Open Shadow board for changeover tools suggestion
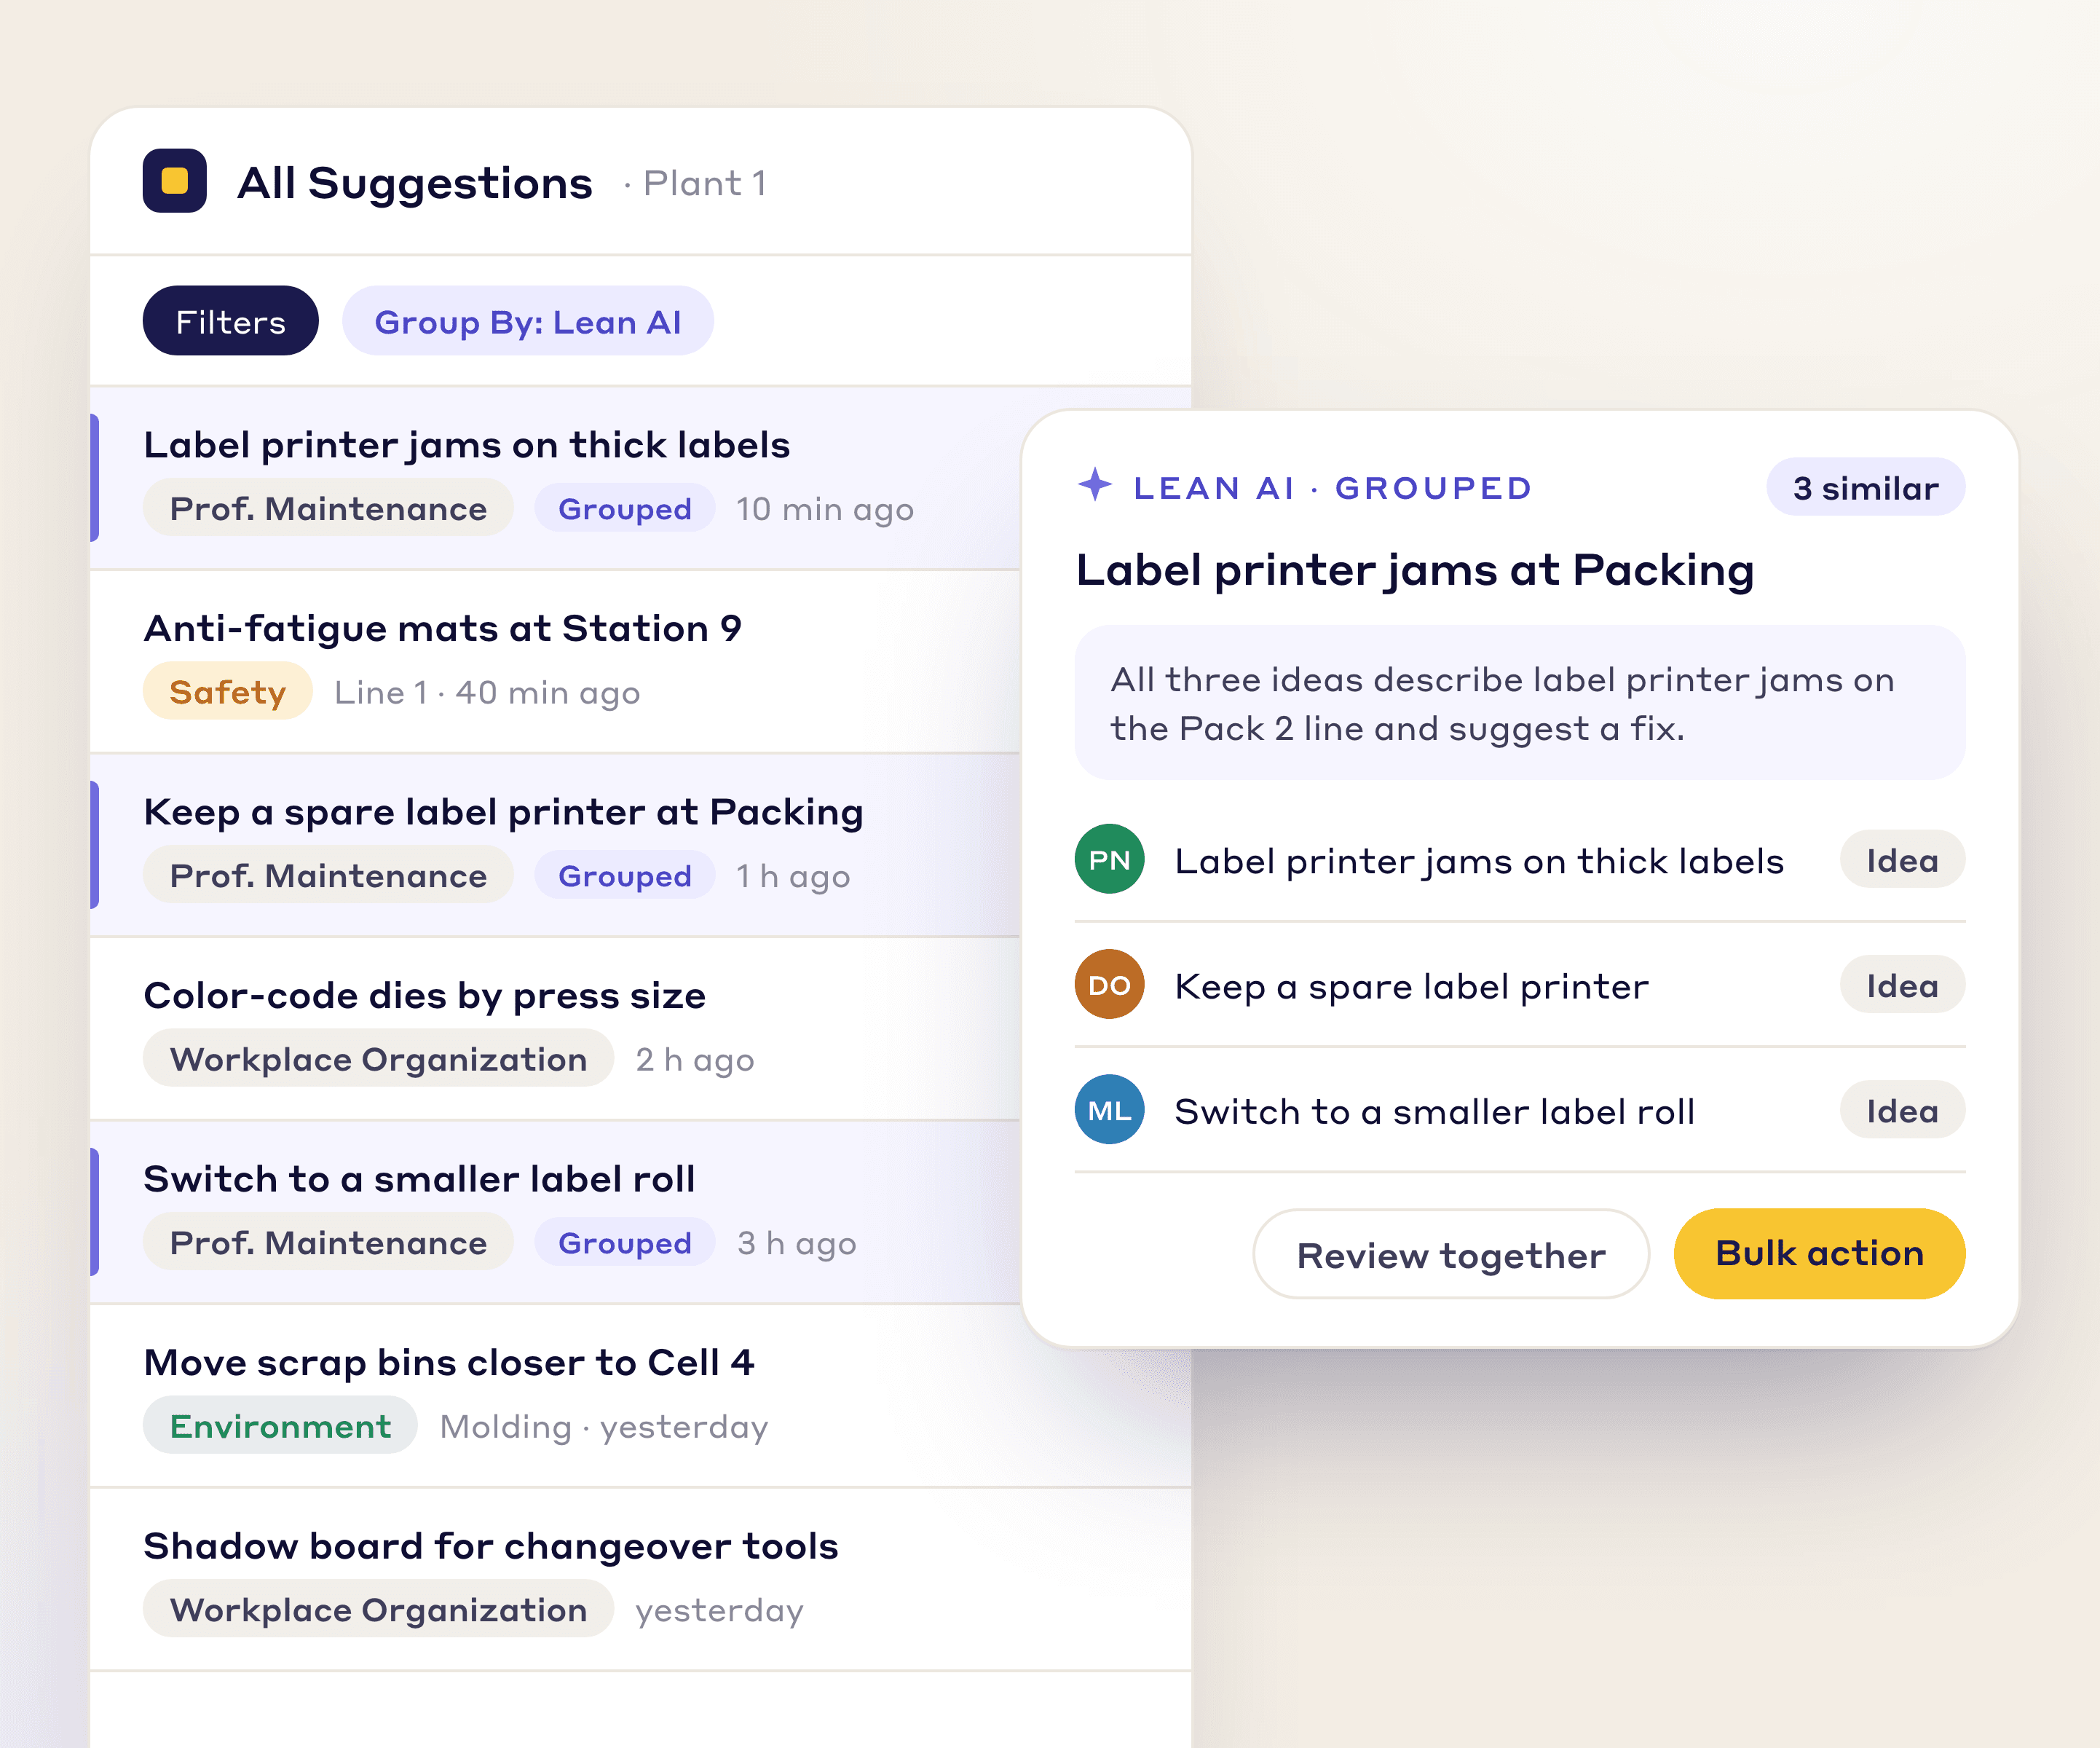 [641, 1579]
